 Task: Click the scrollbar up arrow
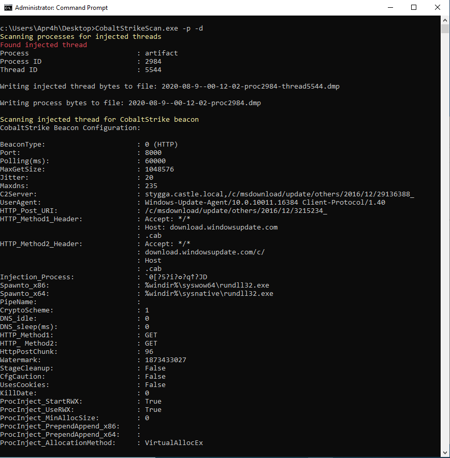(445, 20)
